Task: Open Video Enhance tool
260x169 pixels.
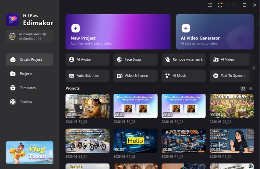Action: [x=136, y=76]
